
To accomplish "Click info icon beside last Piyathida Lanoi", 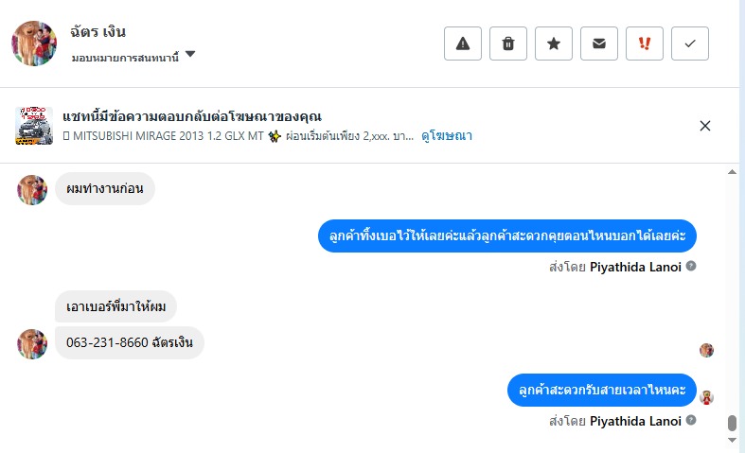I will [691, 421].
